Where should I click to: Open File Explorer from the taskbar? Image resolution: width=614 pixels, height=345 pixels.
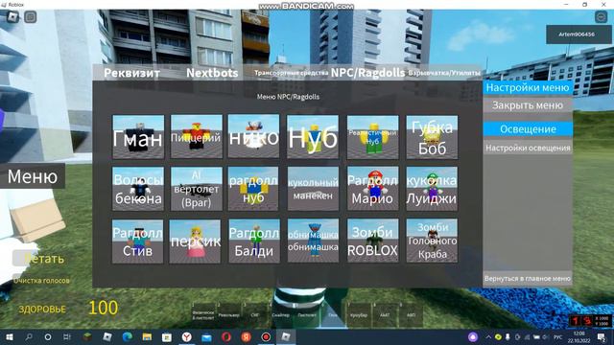coord(147,336)
